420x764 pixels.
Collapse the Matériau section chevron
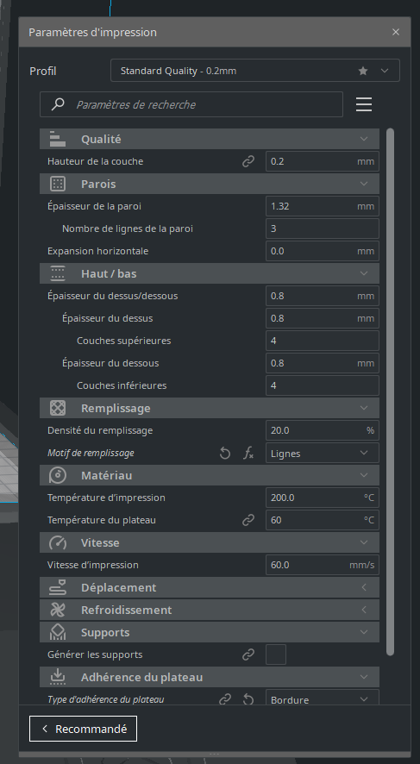pyautogui.click(x=364, y=475)
